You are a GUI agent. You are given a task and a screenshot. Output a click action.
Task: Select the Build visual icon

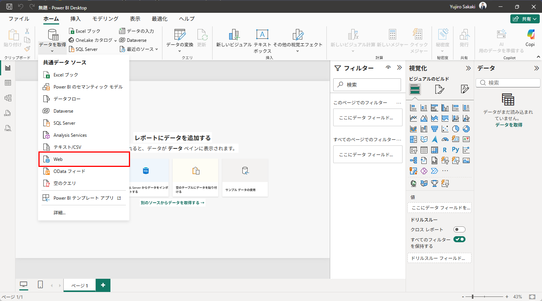point(415,89)
